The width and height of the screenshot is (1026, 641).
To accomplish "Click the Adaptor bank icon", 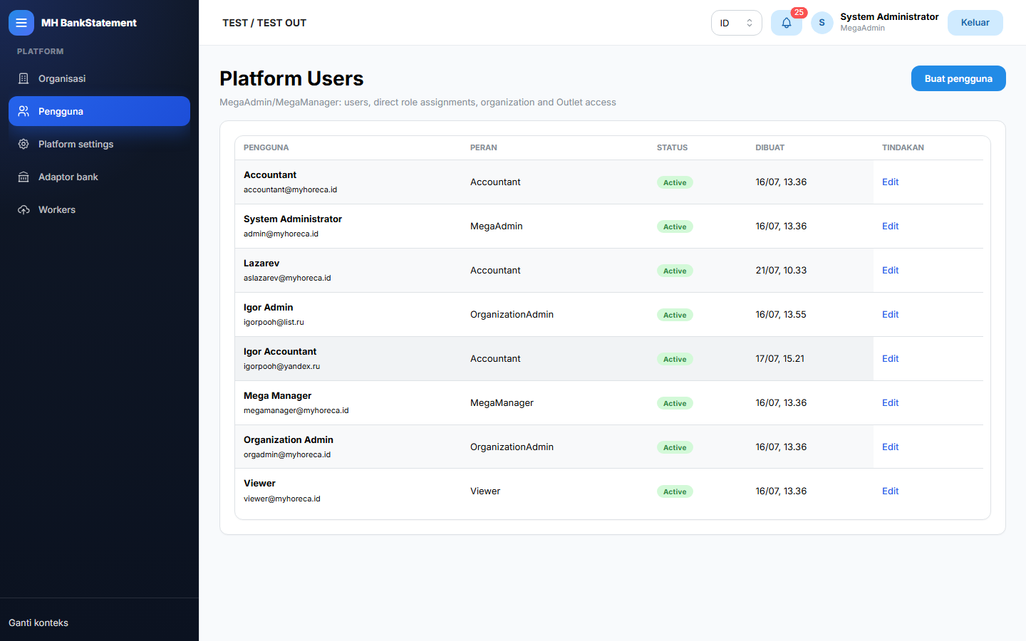I will (x=24, y=177).
